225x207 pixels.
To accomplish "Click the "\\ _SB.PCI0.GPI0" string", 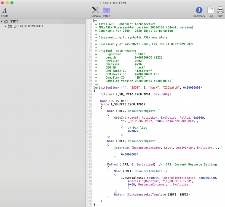I will (136, 121).
